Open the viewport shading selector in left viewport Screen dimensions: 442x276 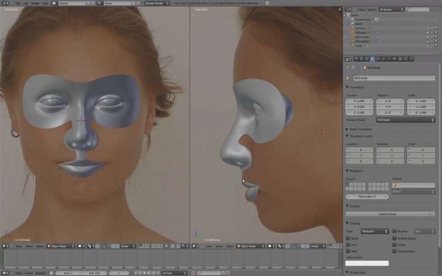click(81, 246)
